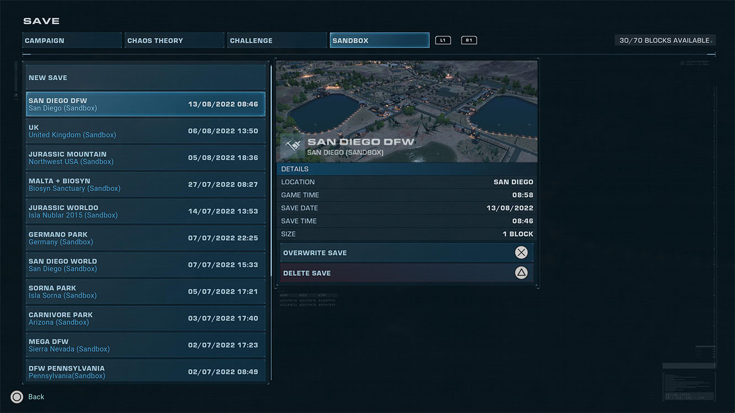Click the cross icon on Overwrite Save
This screenshot has width=735, height=413.
tap(521, 252)
